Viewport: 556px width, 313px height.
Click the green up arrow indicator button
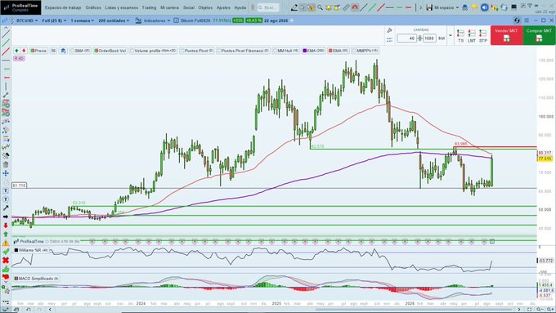(x=16, y=51)
